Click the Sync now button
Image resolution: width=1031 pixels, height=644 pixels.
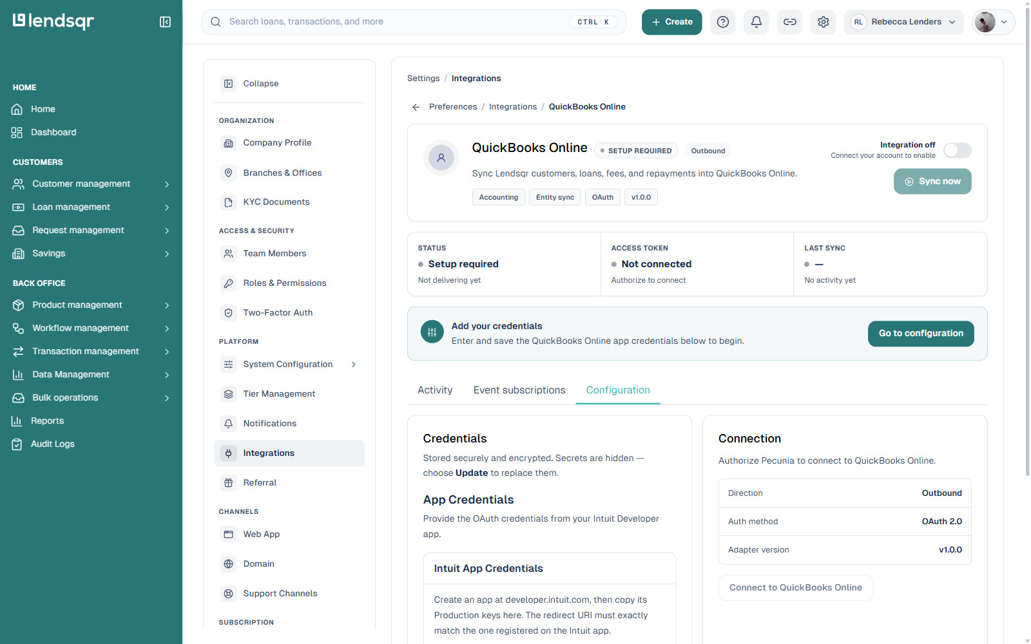point(932,182)
